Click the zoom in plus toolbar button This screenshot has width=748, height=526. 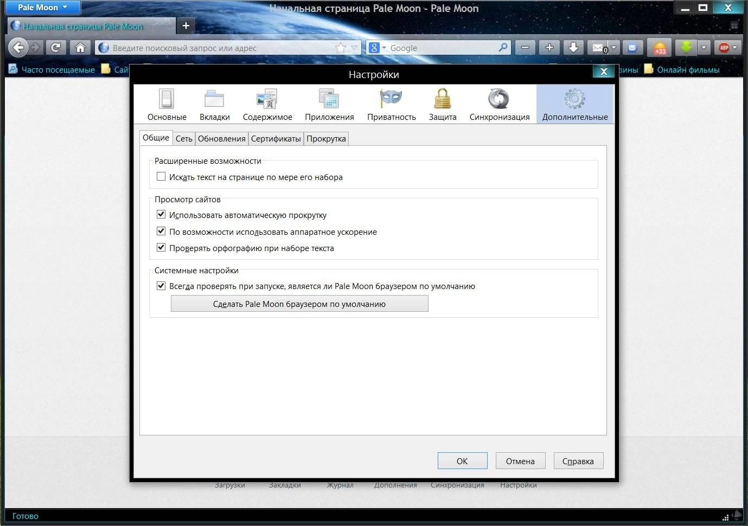[x=549, y=48]
